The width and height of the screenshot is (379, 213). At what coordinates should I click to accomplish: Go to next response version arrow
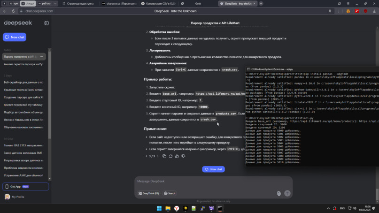[x=158, y=156]
